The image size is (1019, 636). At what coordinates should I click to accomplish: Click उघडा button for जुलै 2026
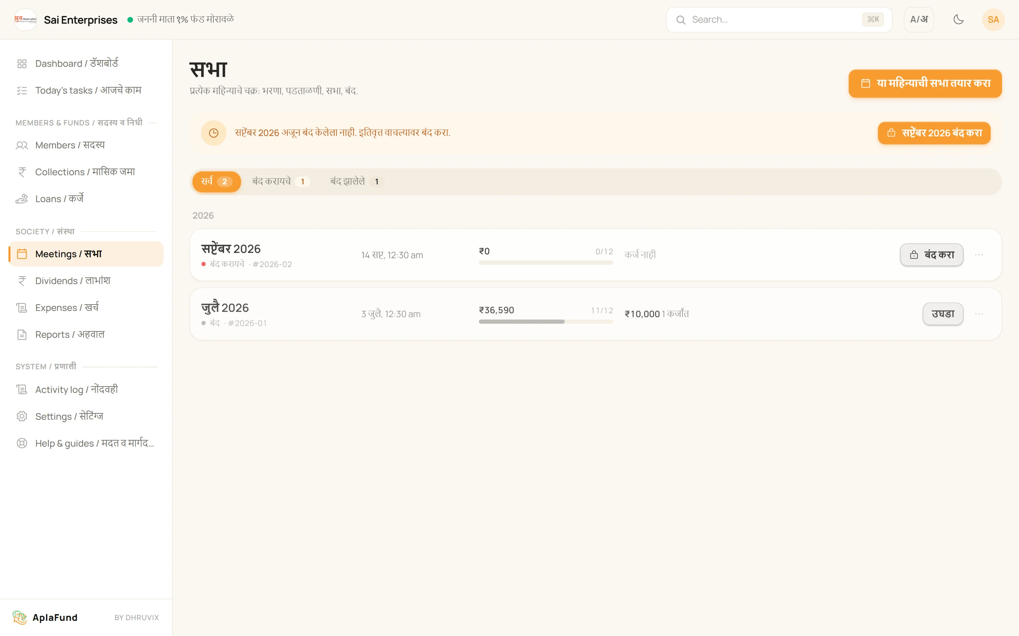(x=943, y=314)
